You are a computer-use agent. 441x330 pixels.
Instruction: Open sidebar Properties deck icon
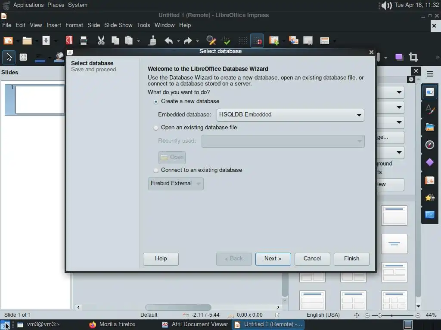(x=430, y=92)
